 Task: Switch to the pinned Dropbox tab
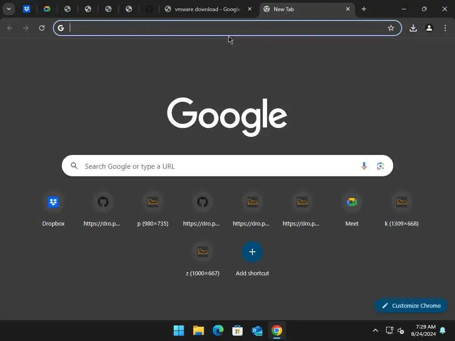coord(27,9)
